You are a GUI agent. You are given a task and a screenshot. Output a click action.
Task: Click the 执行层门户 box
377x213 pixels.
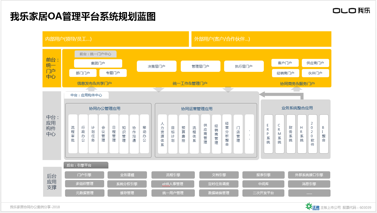point(244,66)
